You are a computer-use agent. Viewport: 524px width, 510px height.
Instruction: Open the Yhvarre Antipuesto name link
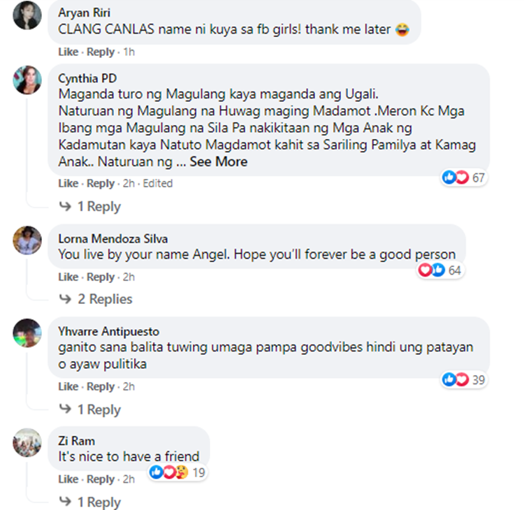click(108, 331)
